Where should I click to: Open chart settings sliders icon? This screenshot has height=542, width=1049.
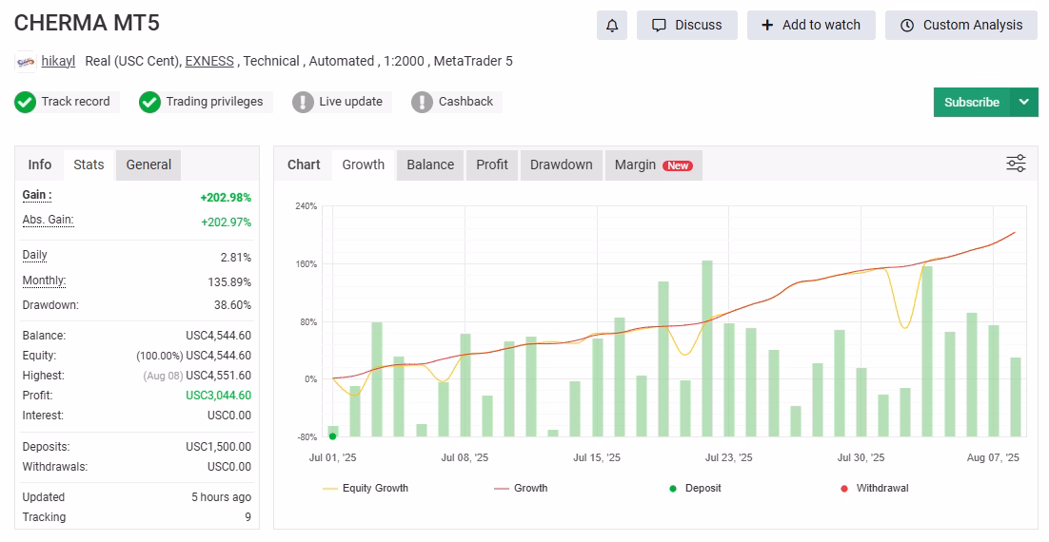point(1016,164)
